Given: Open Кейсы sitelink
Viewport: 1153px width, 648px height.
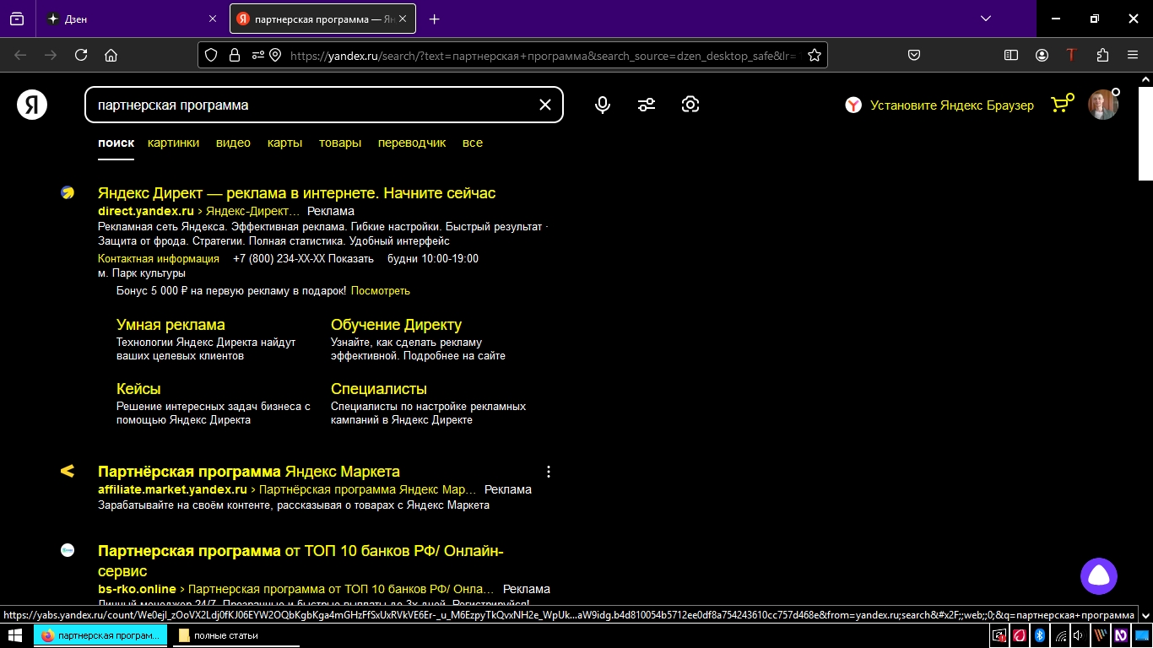Looking at the screenshot, I should pos(138,389).
